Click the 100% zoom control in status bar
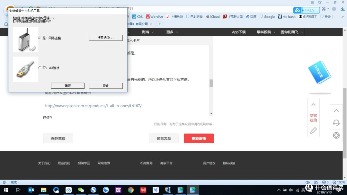The height and width of the screenshot is (195, 347). click(339, 182)
